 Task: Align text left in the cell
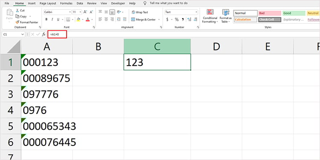pos(100,20)
